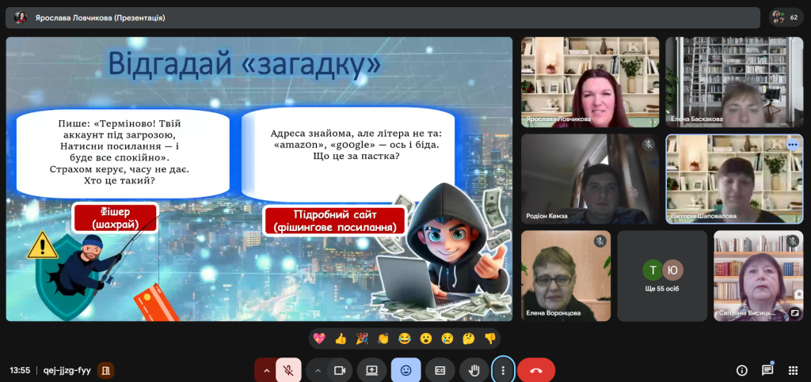This screenshot has height=382, width=811.
Task: Open the chat panel
Action: pos(767,370)
